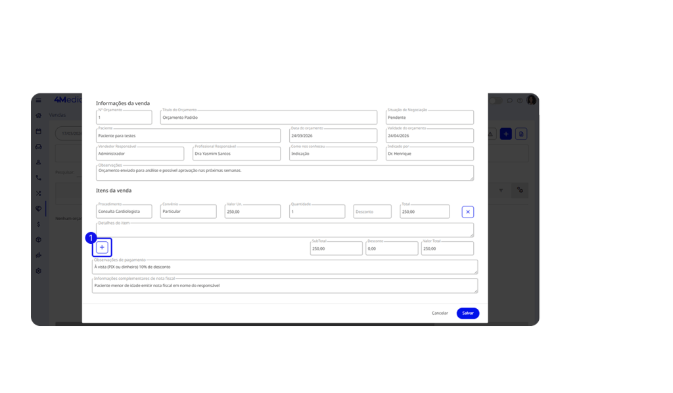Click the Observações de pagamento text area
Viewport: 673px width, 393px height.
click(x=285, y=267)
